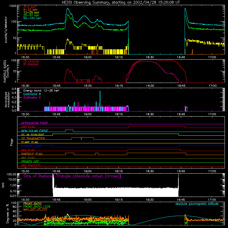Click the 16:00 tick under the SAS plot

88,200
